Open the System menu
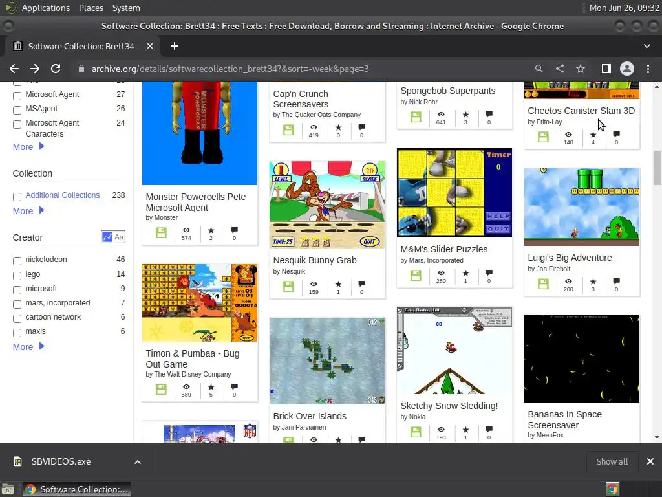 coord(126,8)
